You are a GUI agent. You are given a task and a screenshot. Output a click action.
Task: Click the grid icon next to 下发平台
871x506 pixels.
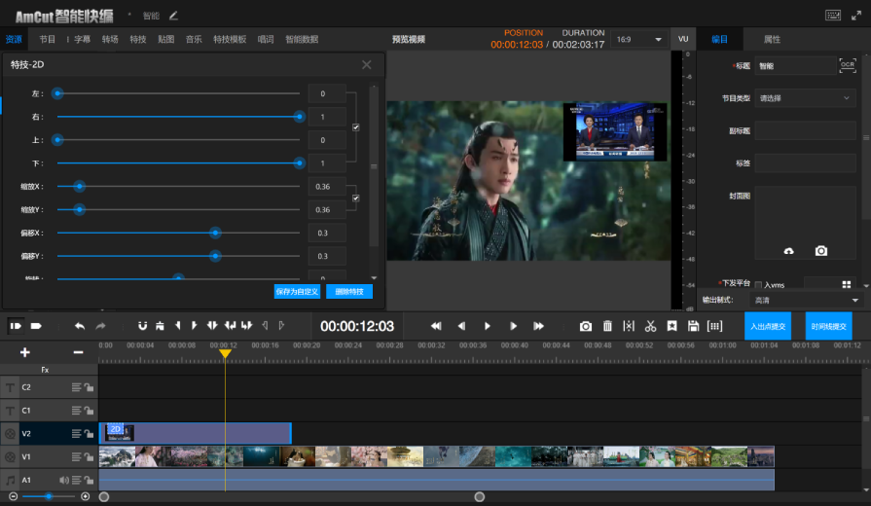(x=847, y=284)
